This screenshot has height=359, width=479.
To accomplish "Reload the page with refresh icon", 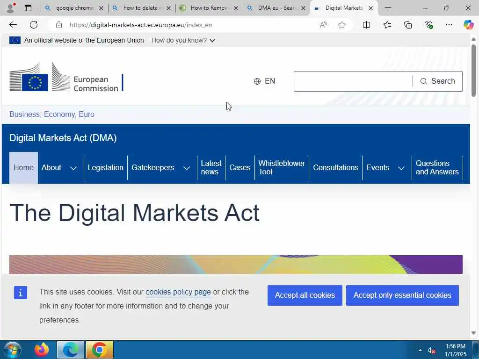I will 34,25.
